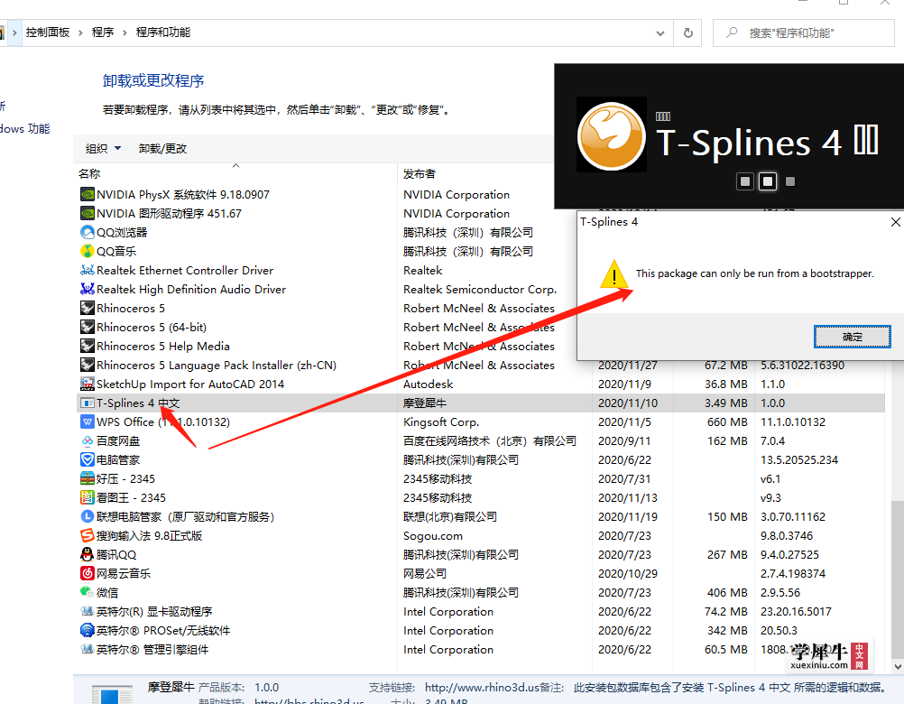Open the http://www.rhino3d.us support link
This screenshot has height=704, width=904.
482,687
